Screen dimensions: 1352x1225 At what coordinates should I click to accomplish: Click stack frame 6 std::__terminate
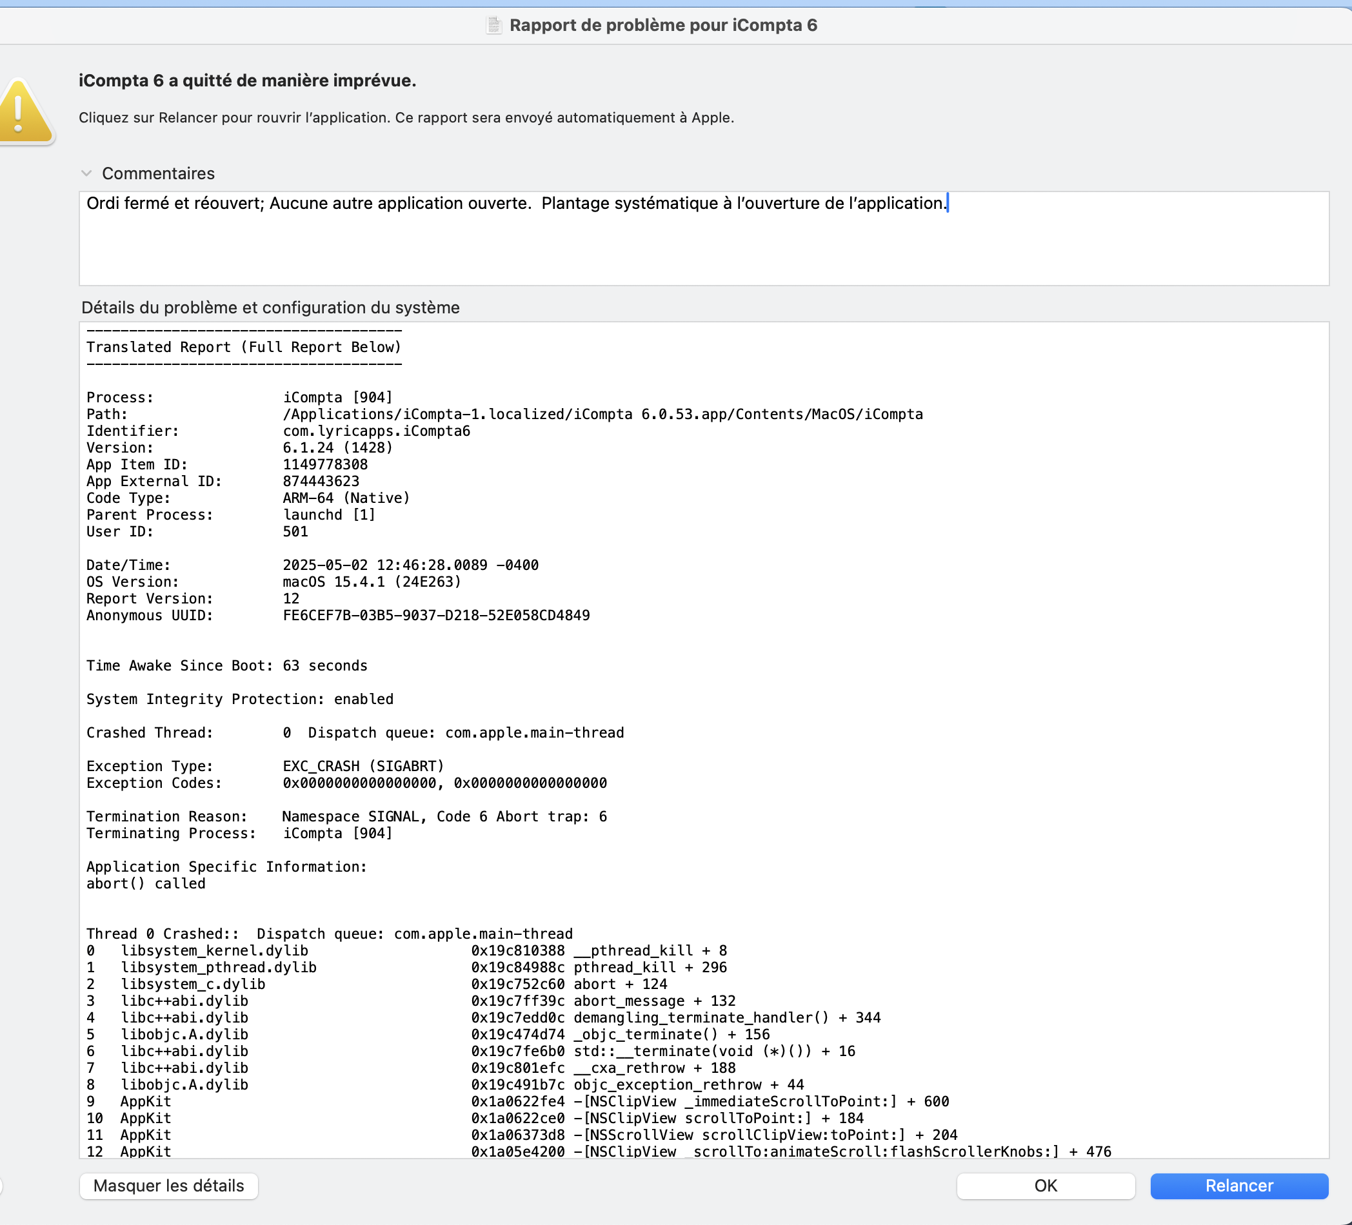coord(471,1052)
